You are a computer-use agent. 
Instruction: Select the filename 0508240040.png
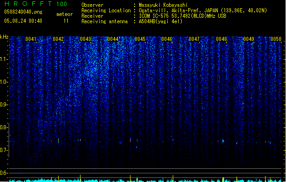23,12
